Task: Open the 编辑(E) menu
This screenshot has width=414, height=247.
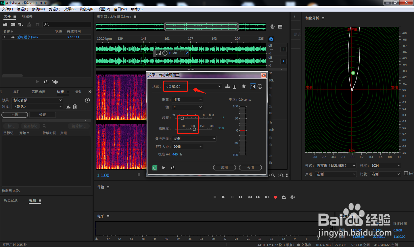Action: pos(22,9)
